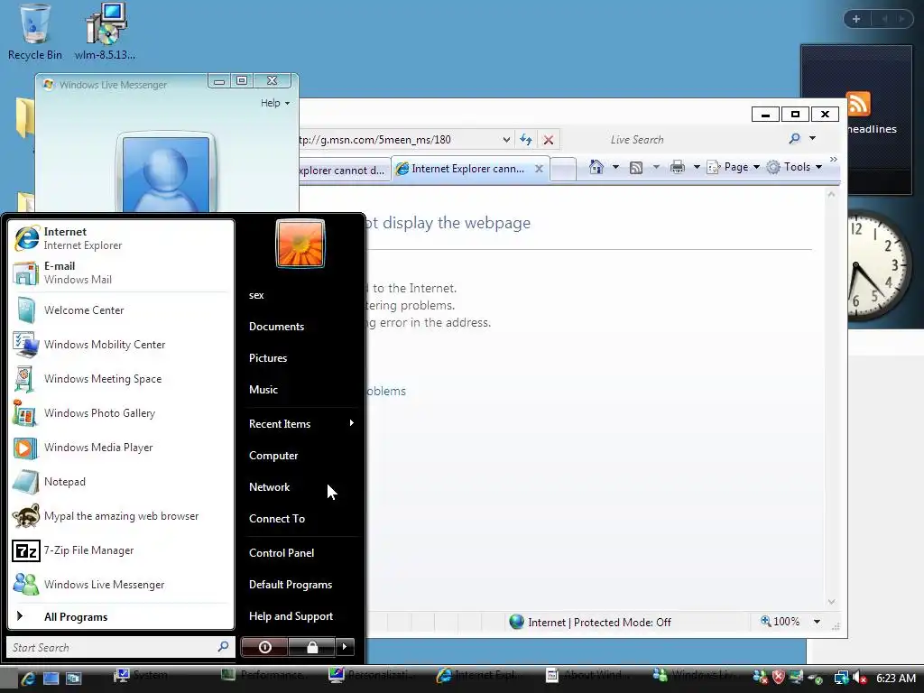
Task: Click Messenger profile picture avatar
Action: (166, 174)
